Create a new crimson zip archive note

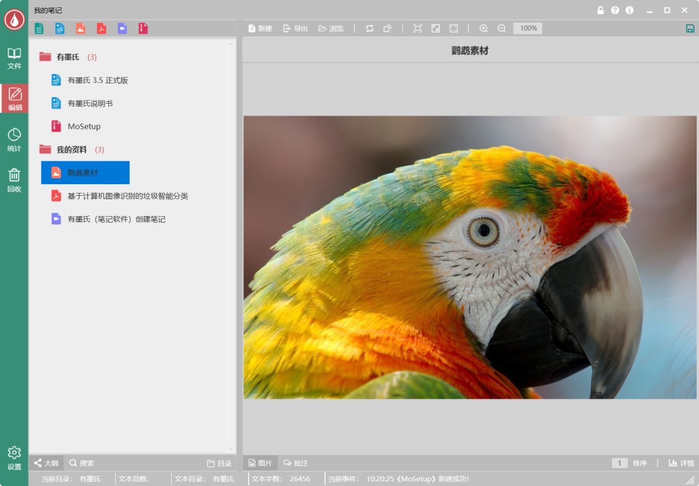[x=143, y=28]
